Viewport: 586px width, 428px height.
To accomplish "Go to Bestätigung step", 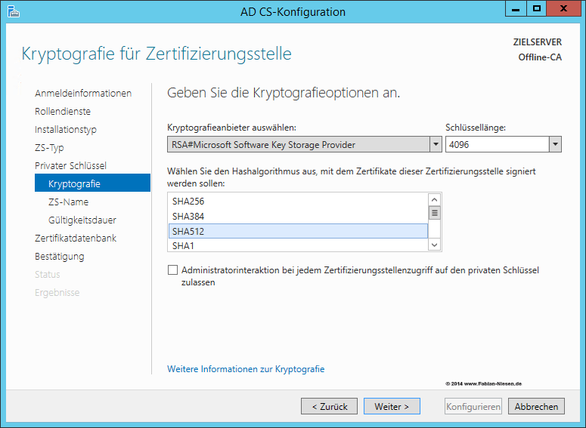I will pos(60,257).
